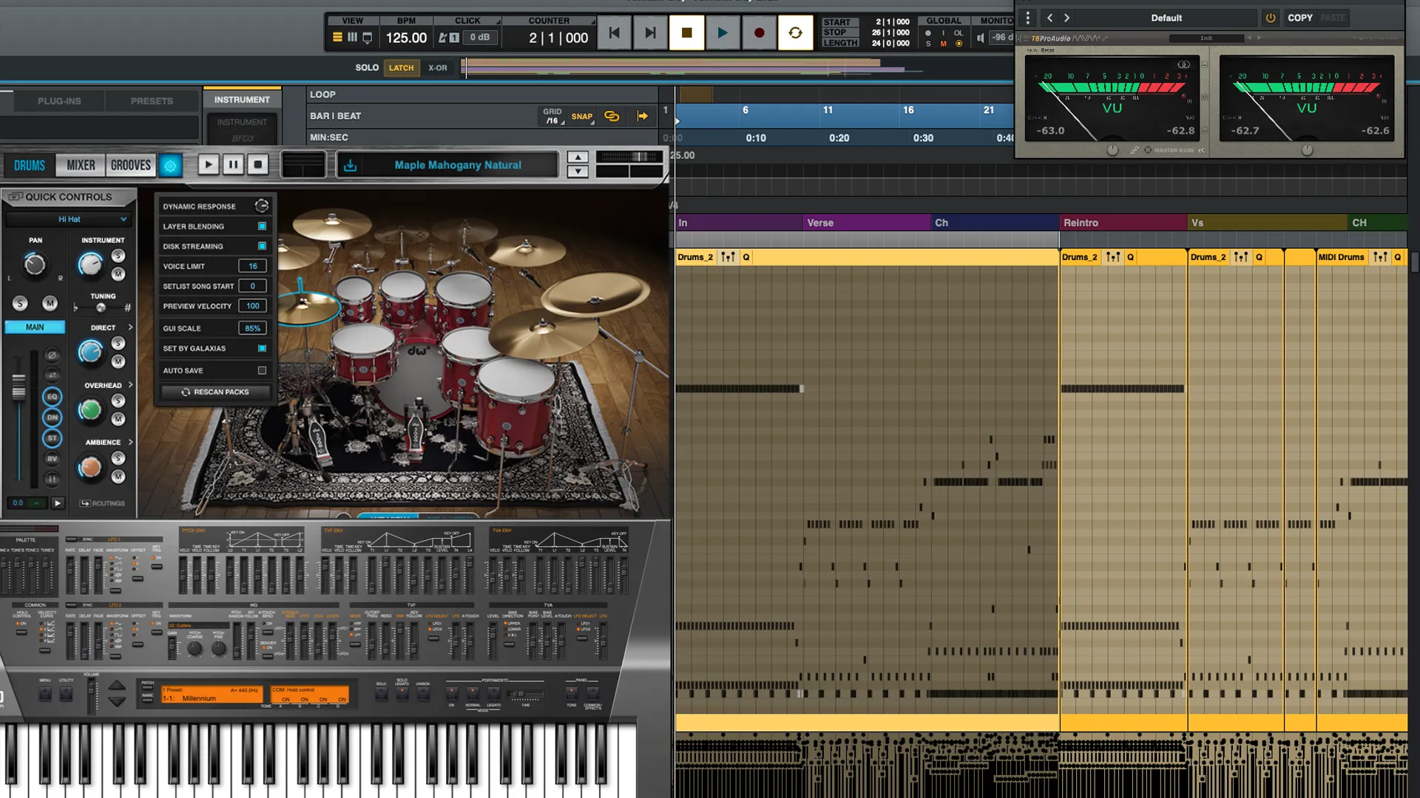
Task: Toggle the Disk Streaming checkbox
Action: [261, 245]
